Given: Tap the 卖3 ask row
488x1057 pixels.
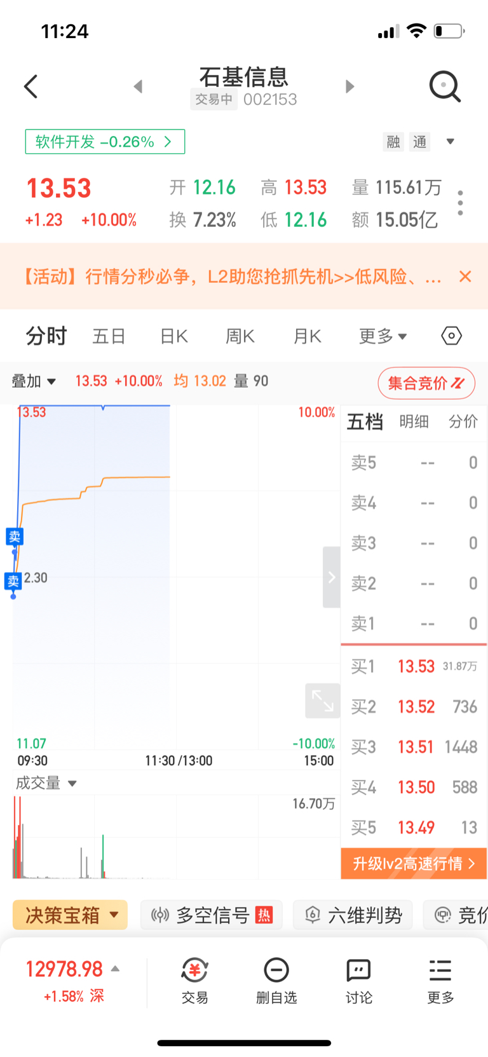Looking at the screenshot, I should [x=414, y=543].
